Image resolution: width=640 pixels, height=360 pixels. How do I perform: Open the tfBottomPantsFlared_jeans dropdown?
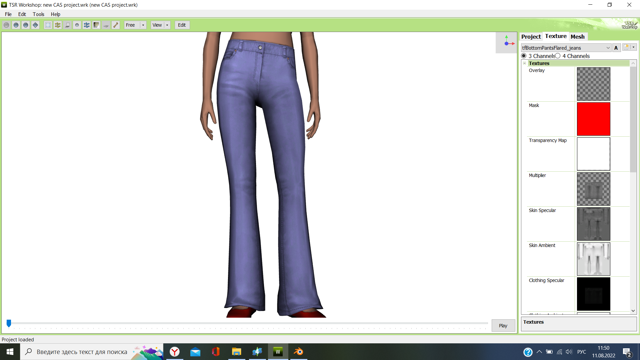pyautogui.click(x=608, y=48)
